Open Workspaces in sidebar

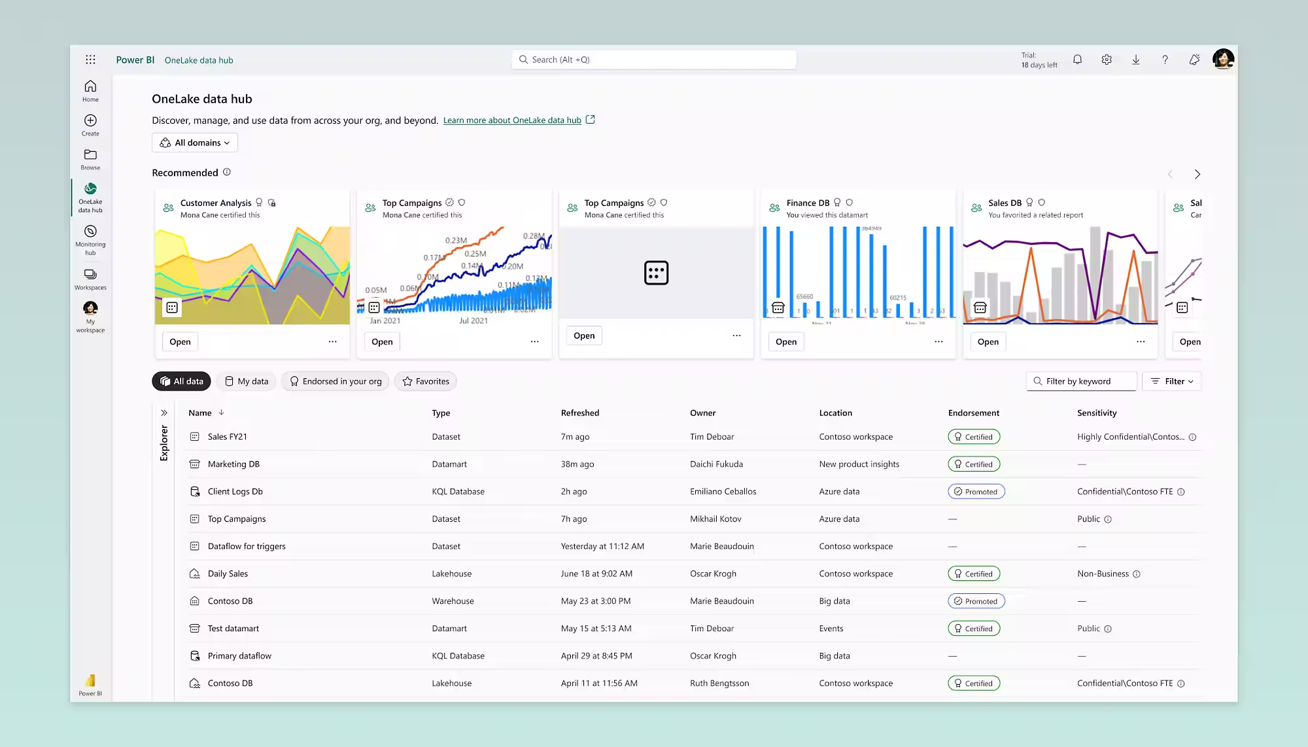[90, 279]
